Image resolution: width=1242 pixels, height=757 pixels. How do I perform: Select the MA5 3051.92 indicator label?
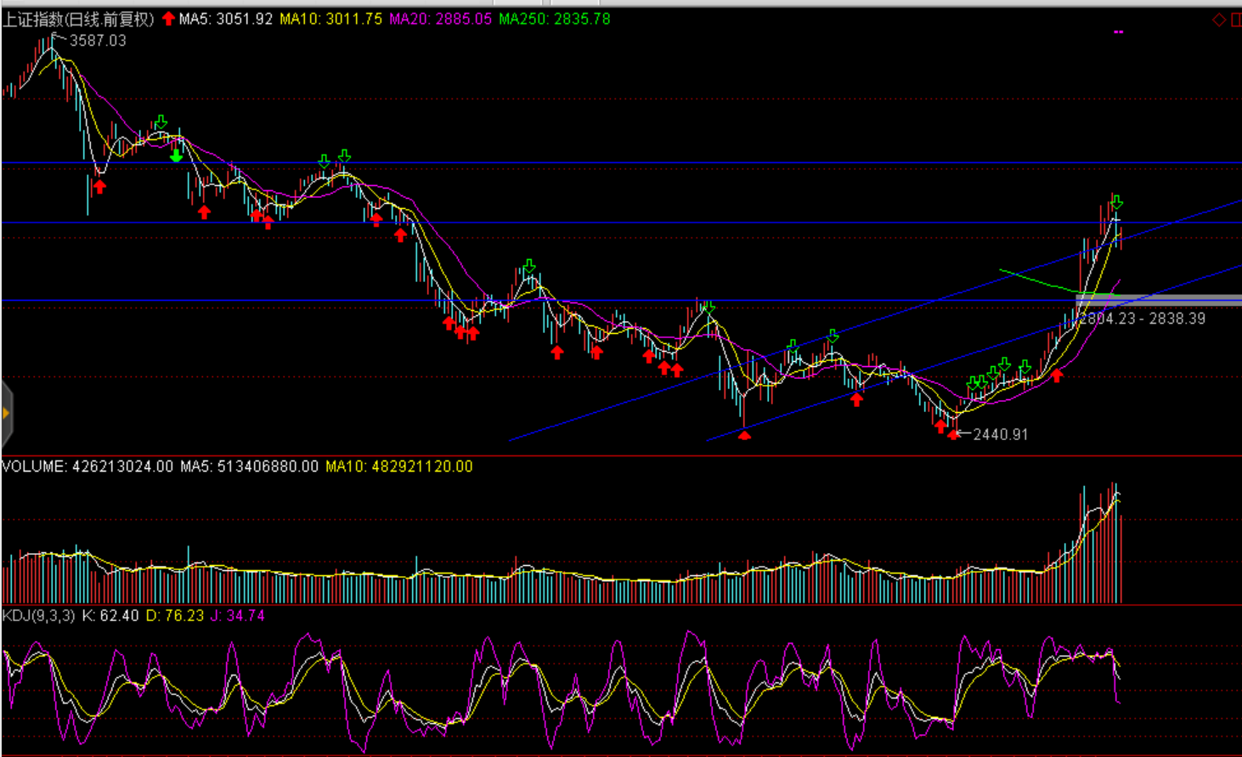tap(226, 19)
